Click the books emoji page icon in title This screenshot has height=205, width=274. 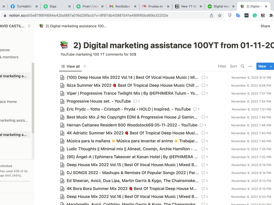64,45
